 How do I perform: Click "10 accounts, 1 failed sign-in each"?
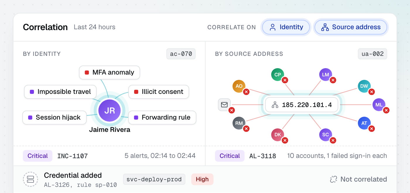pos(337,156)
